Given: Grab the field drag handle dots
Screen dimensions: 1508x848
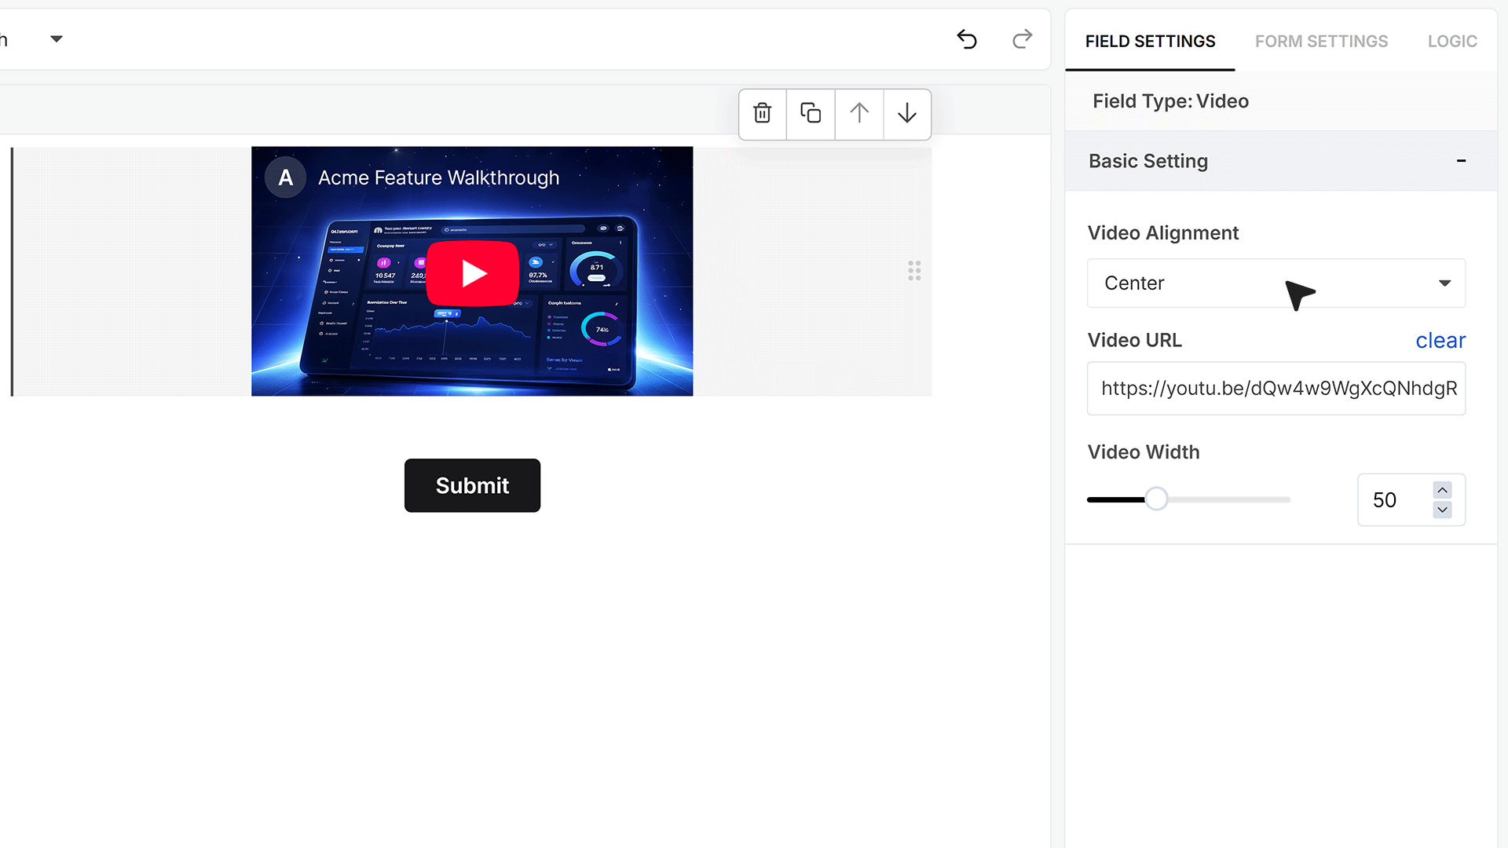Looking at the screenshot, I should click(x=914, y=271).
